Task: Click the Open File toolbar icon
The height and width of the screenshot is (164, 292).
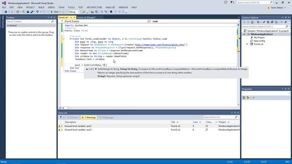Action: click(x=24, y=12)
